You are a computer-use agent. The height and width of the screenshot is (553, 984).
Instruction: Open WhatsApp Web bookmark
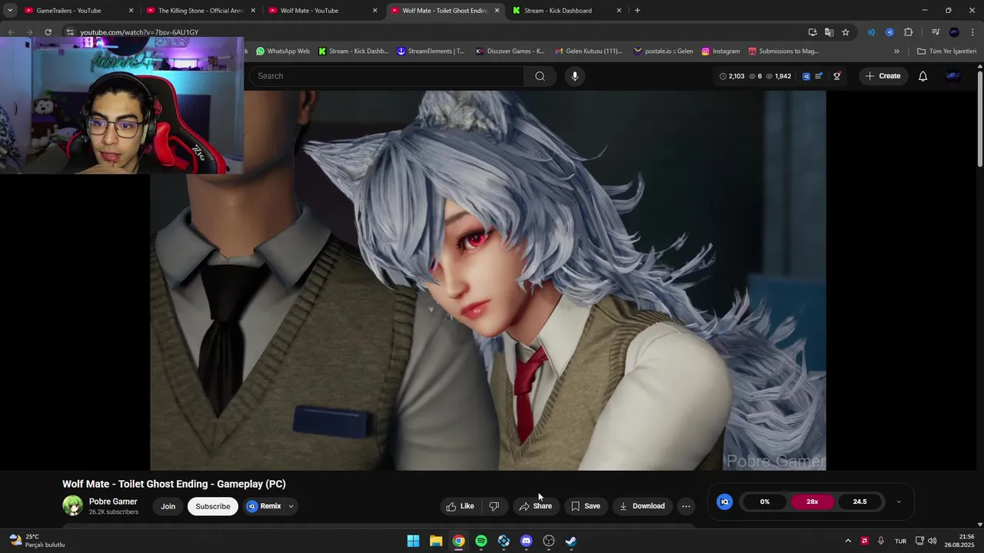click(x=282, y=51)
